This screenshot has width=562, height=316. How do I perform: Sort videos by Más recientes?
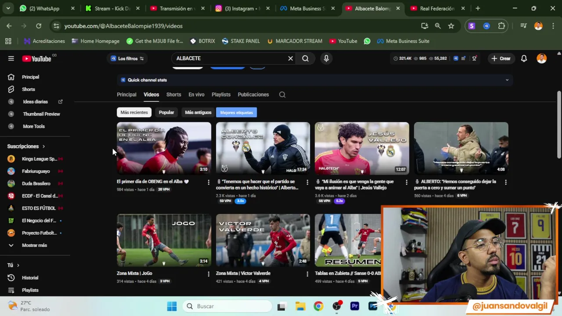(x=134, y=112)
